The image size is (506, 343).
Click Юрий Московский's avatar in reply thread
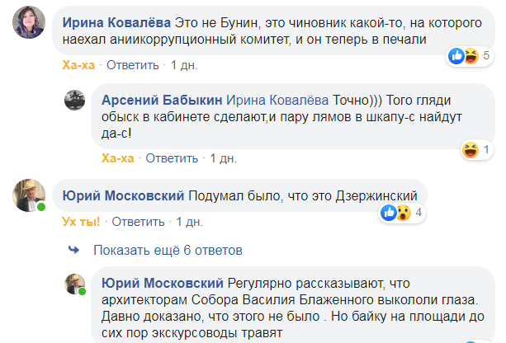coord(76,284)
